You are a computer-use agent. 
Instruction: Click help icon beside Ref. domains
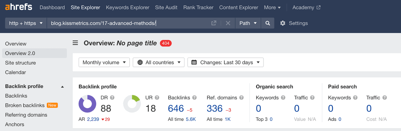(241, 98)
